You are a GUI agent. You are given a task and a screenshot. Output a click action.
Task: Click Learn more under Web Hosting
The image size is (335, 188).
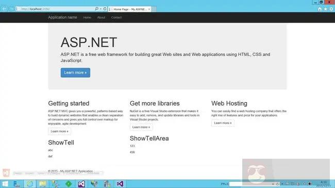tap(223, 123)
